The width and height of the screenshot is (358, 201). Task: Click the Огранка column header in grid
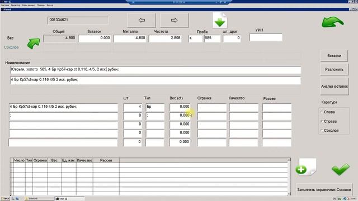(40, 160)
